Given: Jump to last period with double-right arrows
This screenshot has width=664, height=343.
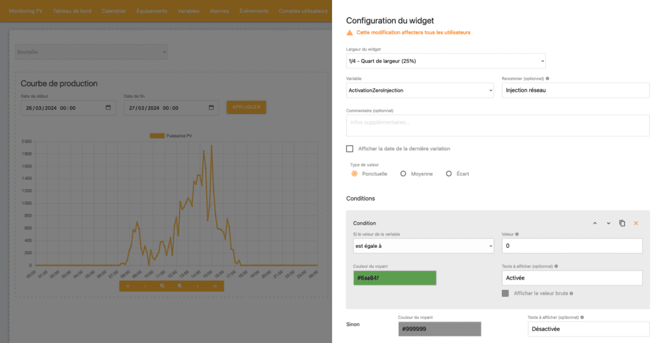Looking at the screenshot, I should [x=215, y=285].
